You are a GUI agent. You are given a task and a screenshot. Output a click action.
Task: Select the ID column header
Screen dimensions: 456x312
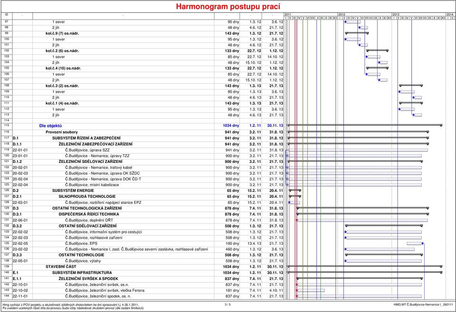[6, 15]
